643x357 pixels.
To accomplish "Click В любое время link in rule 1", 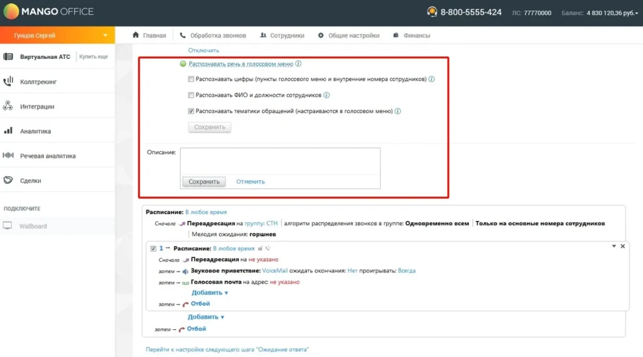I will 234,248.
